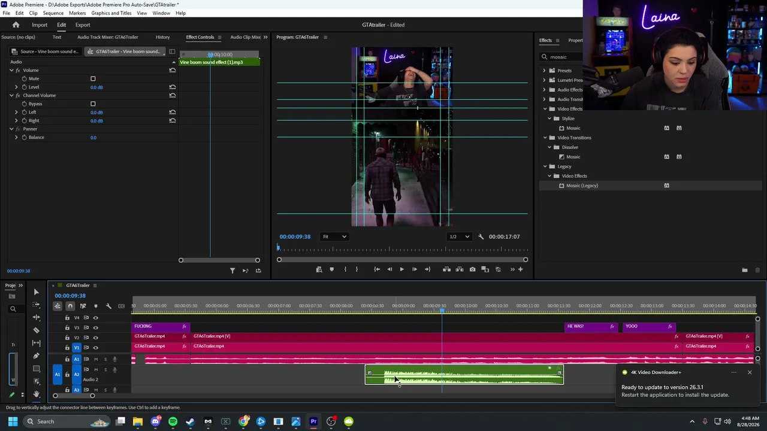This screenshot has height=431, width=767.
Task: Expand the Balance parameter
Action: [x=16, y=137]
